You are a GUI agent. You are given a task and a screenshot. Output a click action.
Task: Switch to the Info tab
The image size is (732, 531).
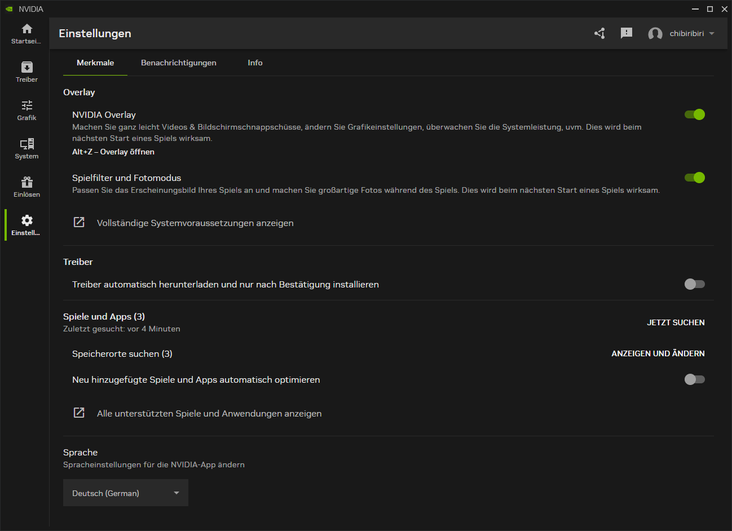pyautogui.click(x=255, y=63)
